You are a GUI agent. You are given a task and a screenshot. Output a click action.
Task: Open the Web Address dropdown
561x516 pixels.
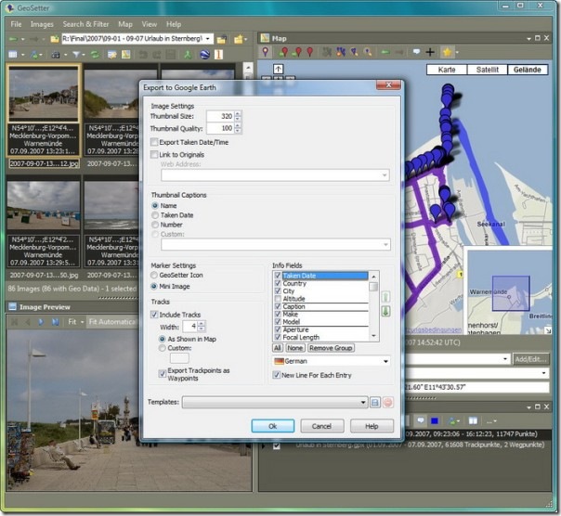click(385, 175)
